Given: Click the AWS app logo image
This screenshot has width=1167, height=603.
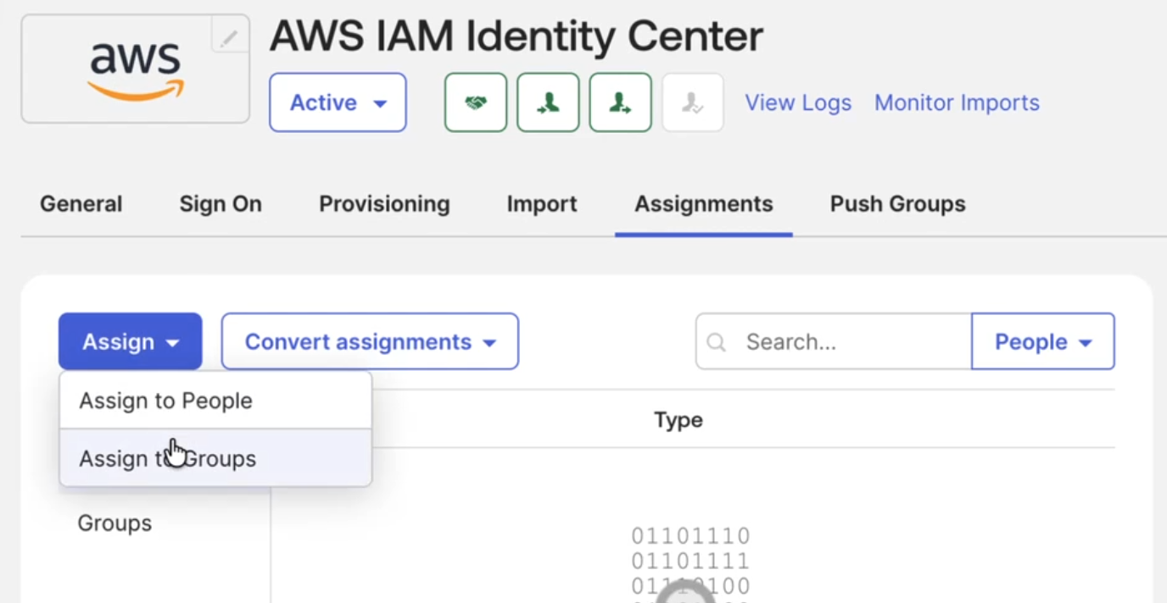Looking at the screenshot, I should (136, 69).
